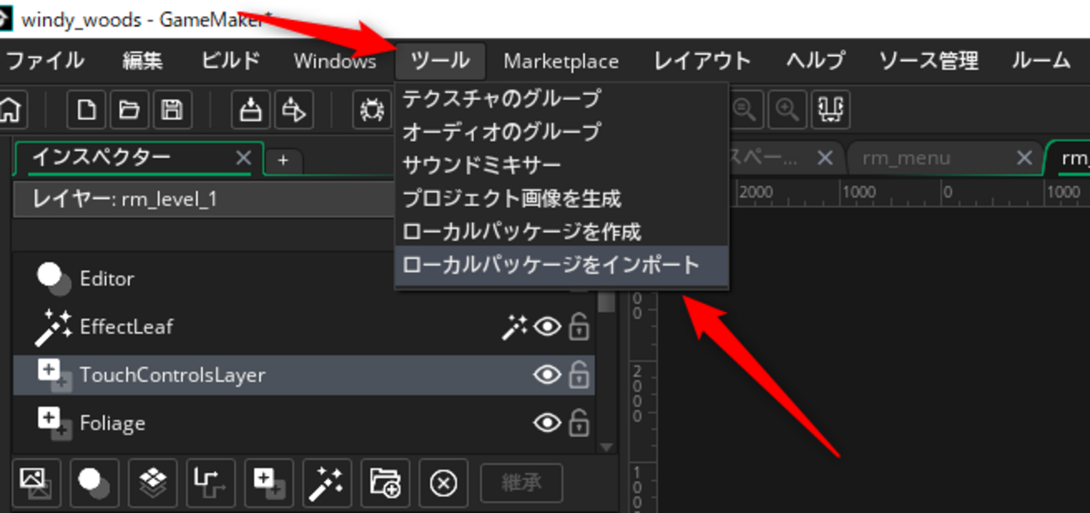Click the asset layer icon beside Foliage

[53, 423]
